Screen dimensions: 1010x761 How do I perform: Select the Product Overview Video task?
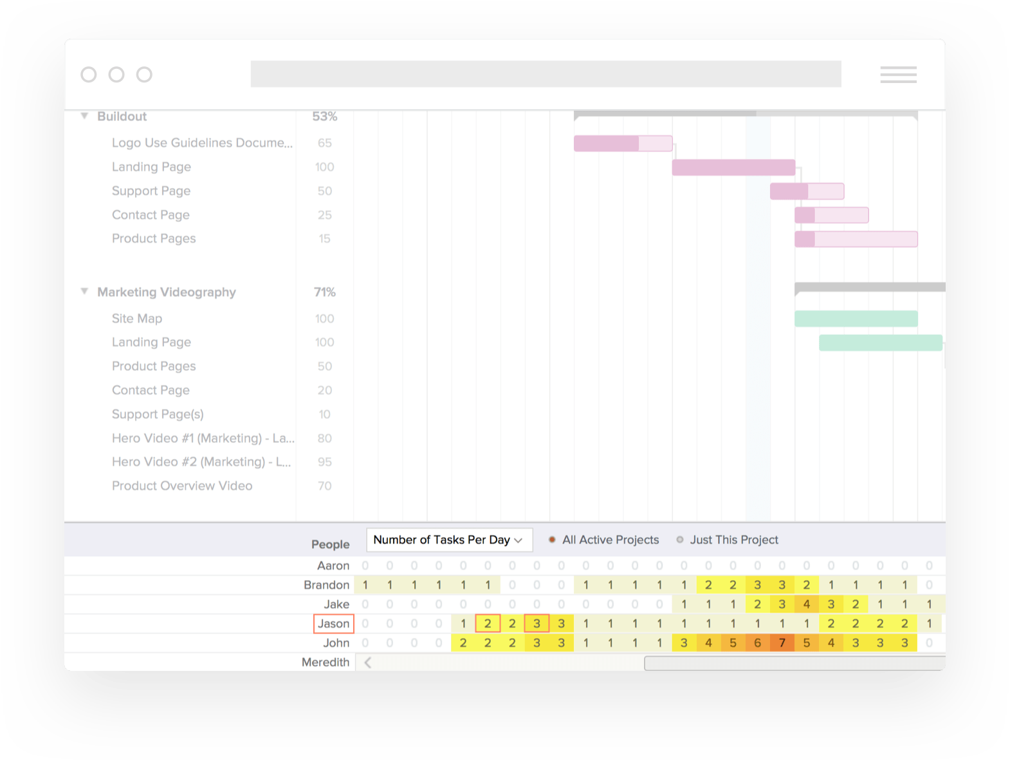[x=182, y=486]
